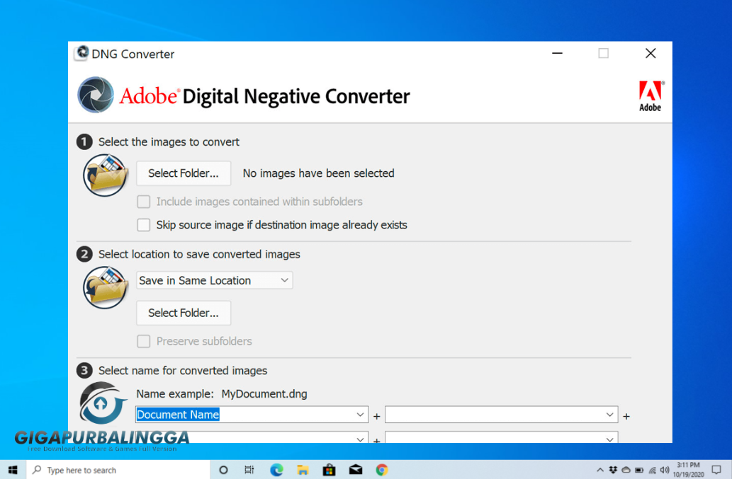This screenshot has width=732, height=479.
Task: Check include images contained within subfolders
Action: [143, 202]
